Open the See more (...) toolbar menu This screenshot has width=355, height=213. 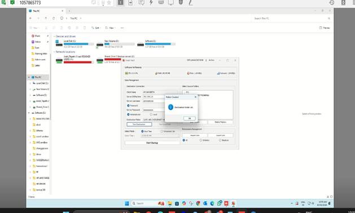tap(122, 28)
